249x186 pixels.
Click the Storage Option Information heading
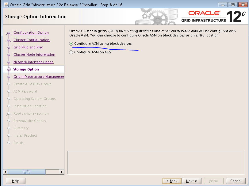36,17
